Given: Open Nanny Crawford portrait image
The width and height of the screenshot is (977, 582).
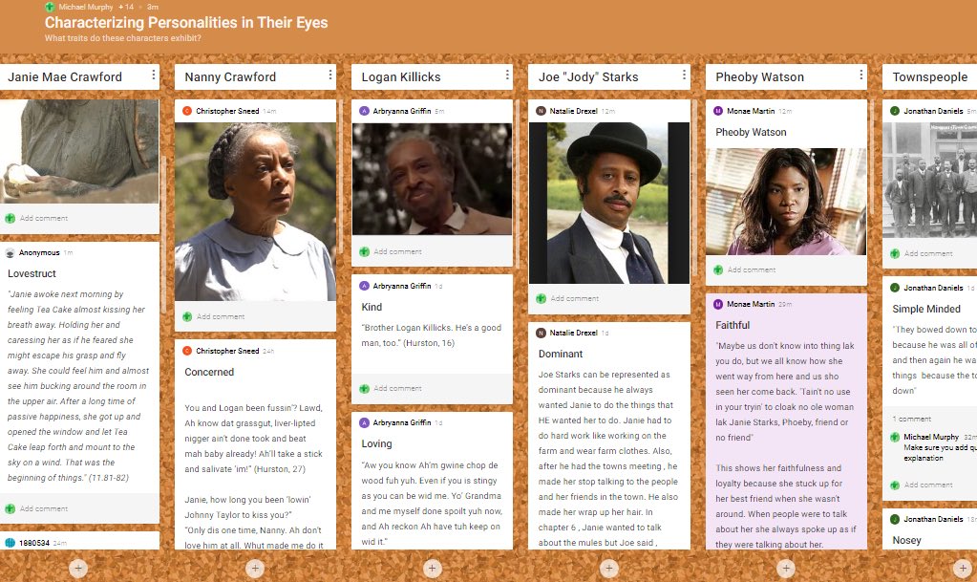Looking at the screenshot, I should tap(255, 211).
